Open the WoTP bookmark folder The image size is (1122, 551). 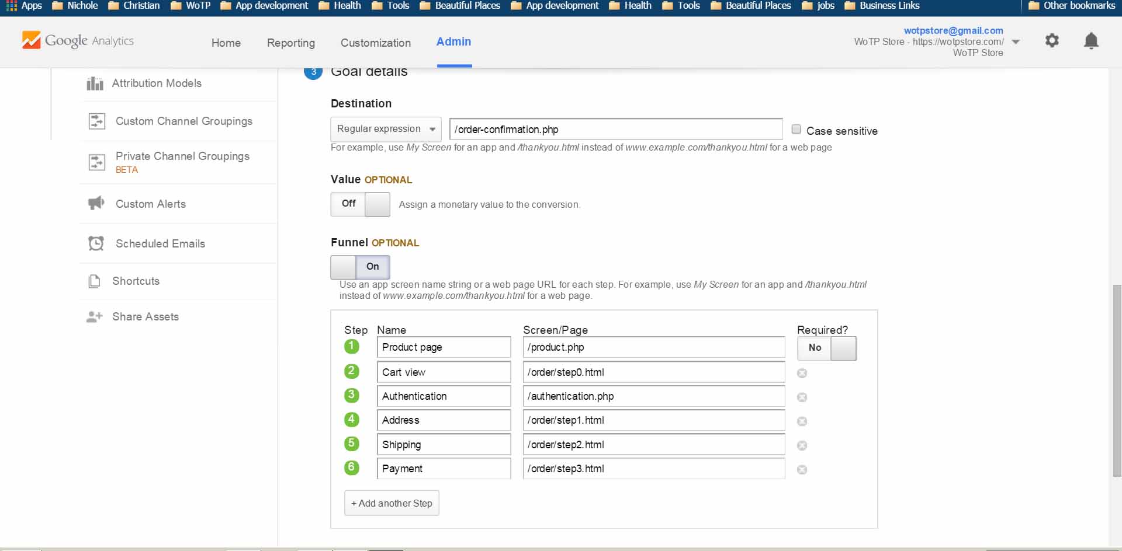pyautogui.click(x=191, y=5)
